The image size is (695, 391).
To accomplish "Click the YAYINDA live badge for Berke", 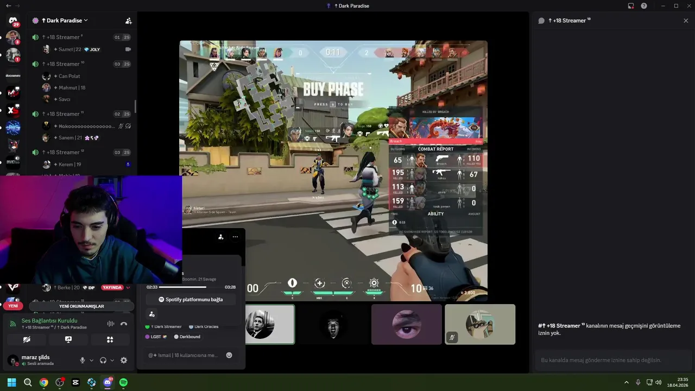I will point(112,287).
